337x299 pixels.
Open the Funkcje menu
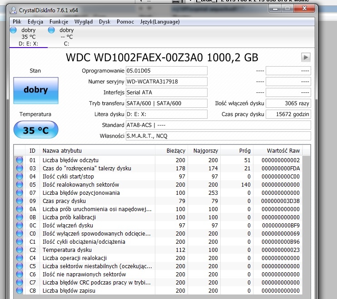(59, 22)
